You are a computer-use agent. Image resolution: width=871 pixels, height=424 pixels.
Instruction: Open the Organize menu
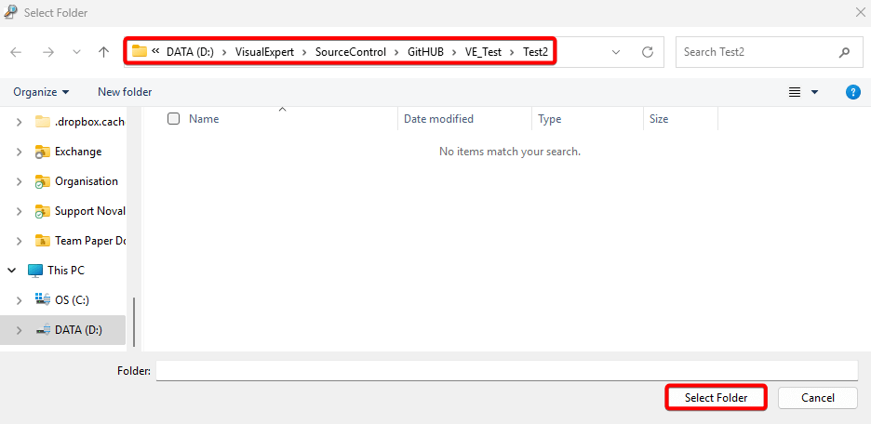[41, 91]
